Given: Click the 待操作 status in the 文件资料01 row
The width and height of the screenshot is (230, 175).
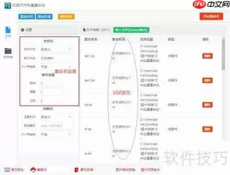Looking at the screenshot, I should click(173, 56).
